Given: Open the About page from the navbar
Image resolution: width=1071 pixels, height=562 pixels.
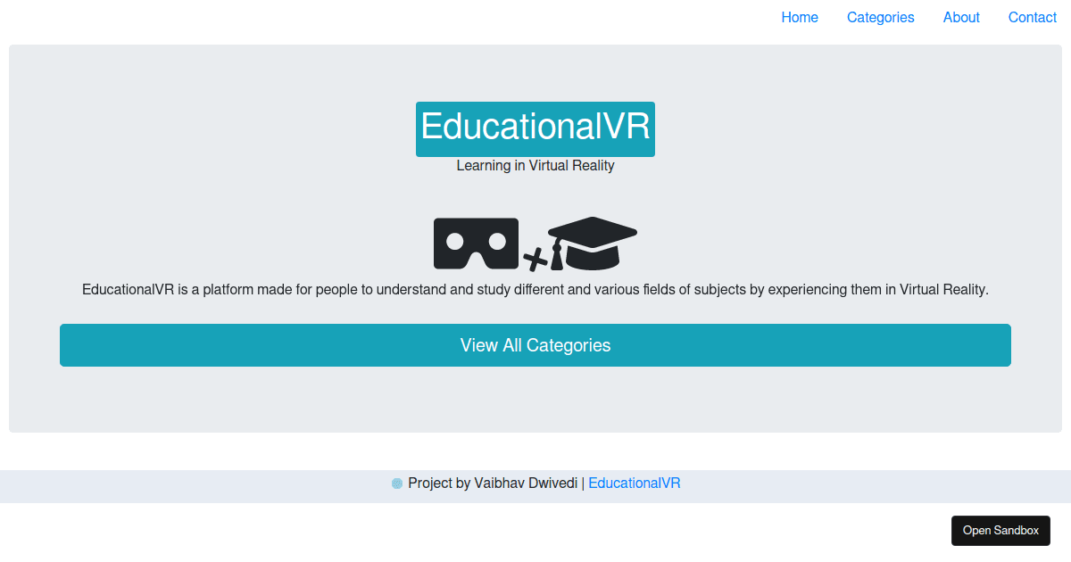Looking at the screenshot, I should 961,18.
